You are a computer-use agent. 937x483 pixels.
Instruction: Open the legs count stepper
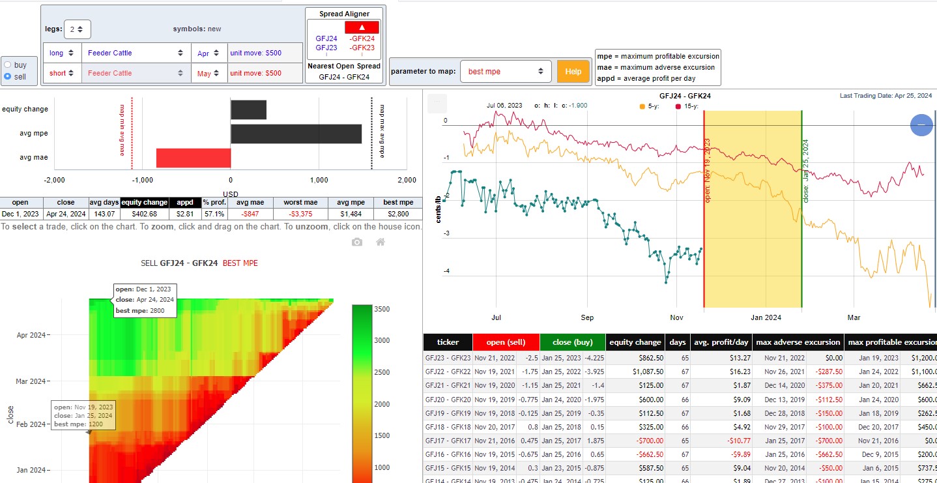point(78,29)
